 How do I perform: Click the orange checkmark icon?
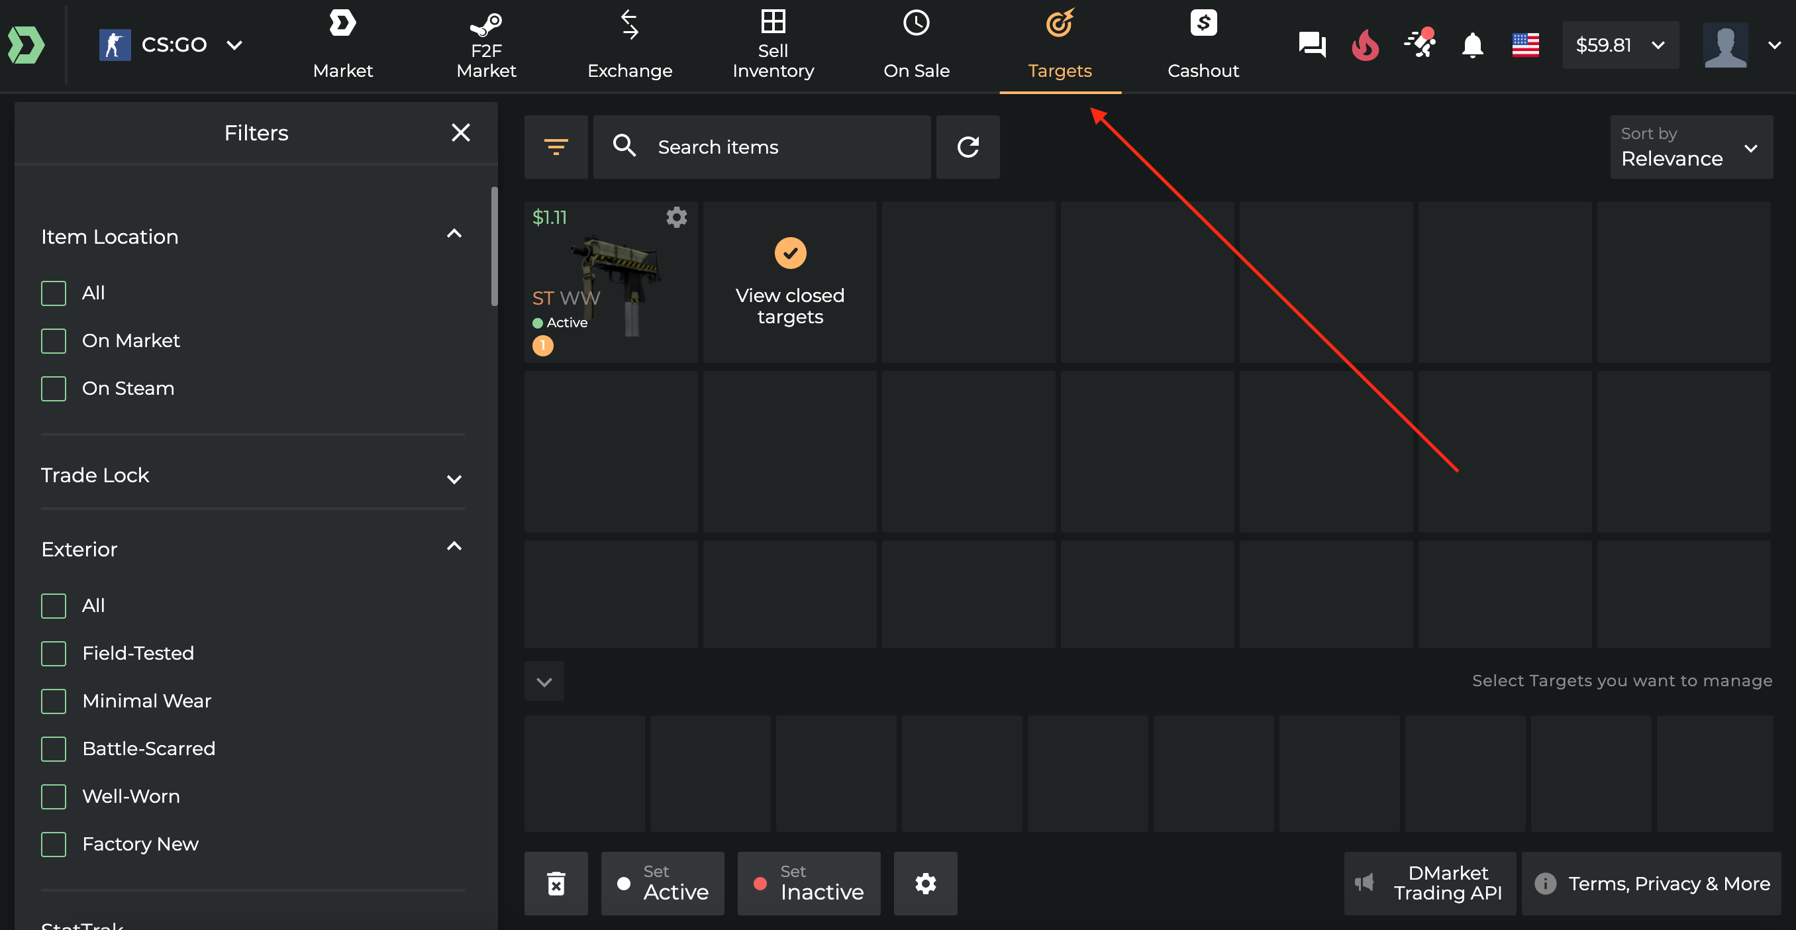[x=790, y=253]
